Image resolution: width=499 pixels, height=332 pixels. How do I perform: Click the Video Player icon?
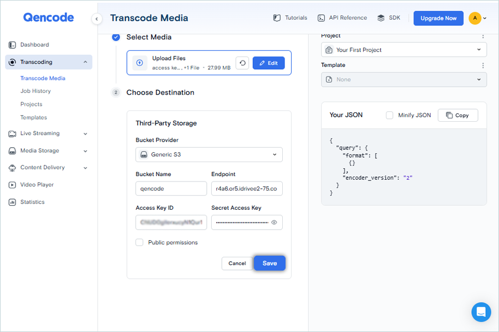[12, 185]
